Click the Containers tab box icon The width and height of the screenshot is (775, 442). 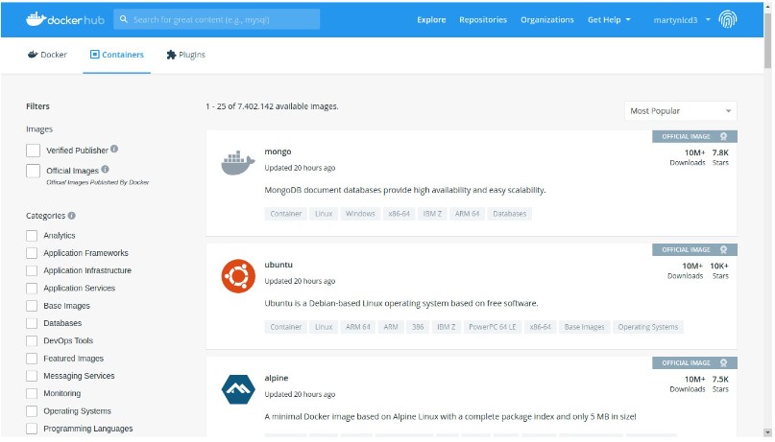click(x=94, y=55)
